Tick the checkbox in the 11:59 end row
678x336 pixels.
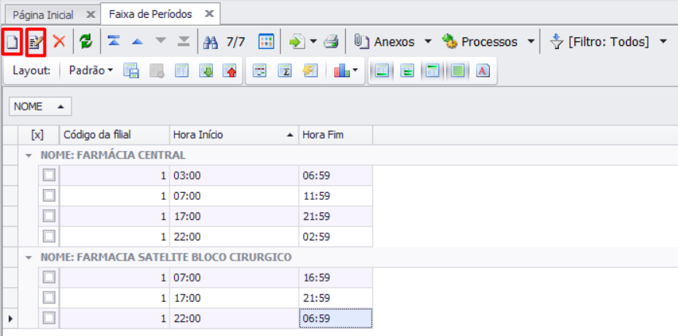49,196
